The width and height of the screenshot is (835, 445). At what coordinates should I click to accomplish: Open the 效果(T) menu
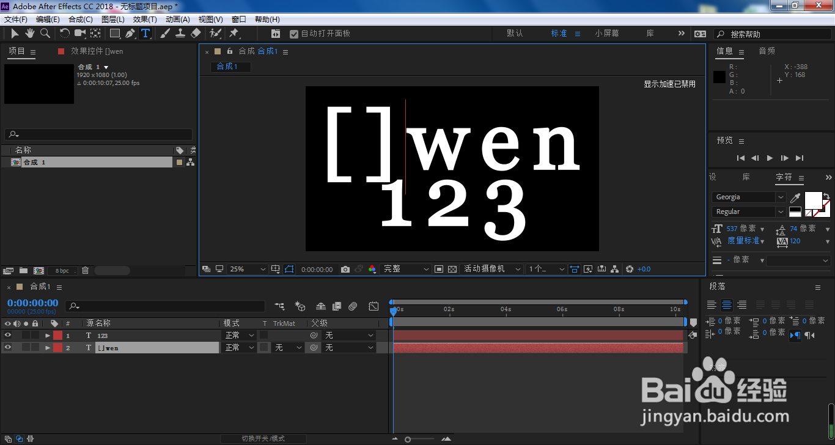point(145,20)
